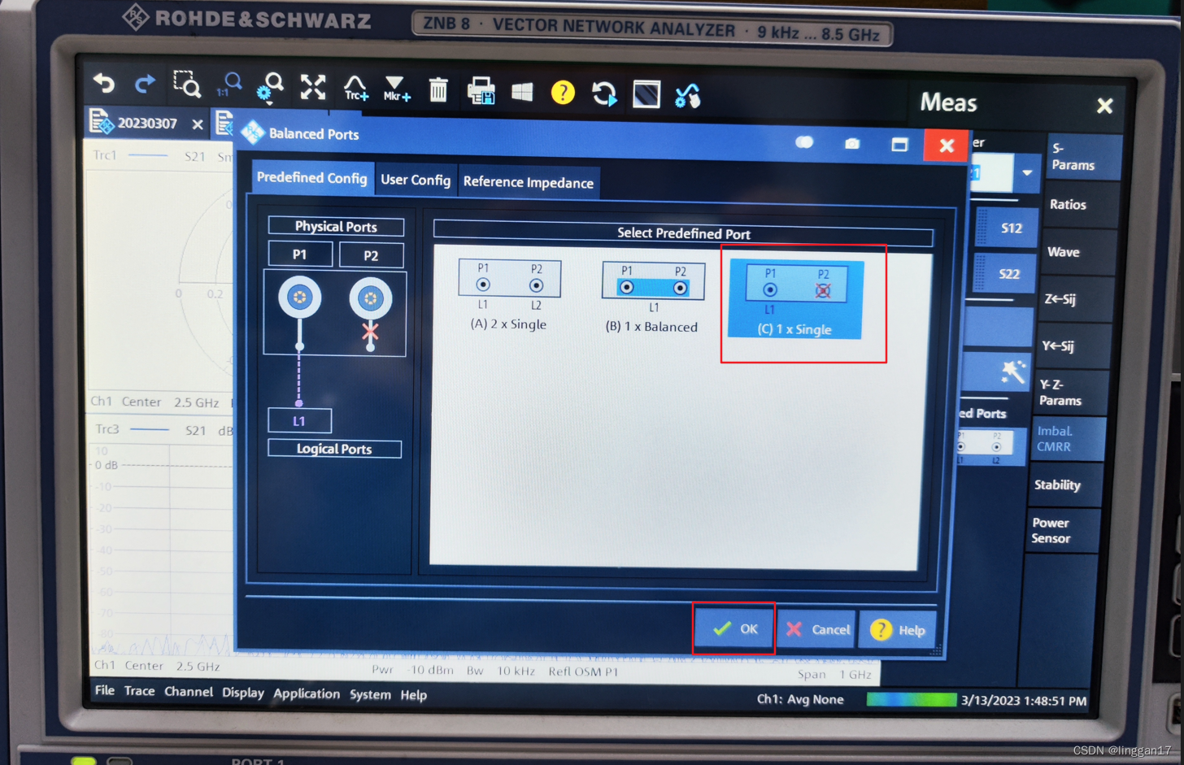The height and width of the screenshot is (765, 1184).
Task: Open the System menu
Action: point(370,694)
